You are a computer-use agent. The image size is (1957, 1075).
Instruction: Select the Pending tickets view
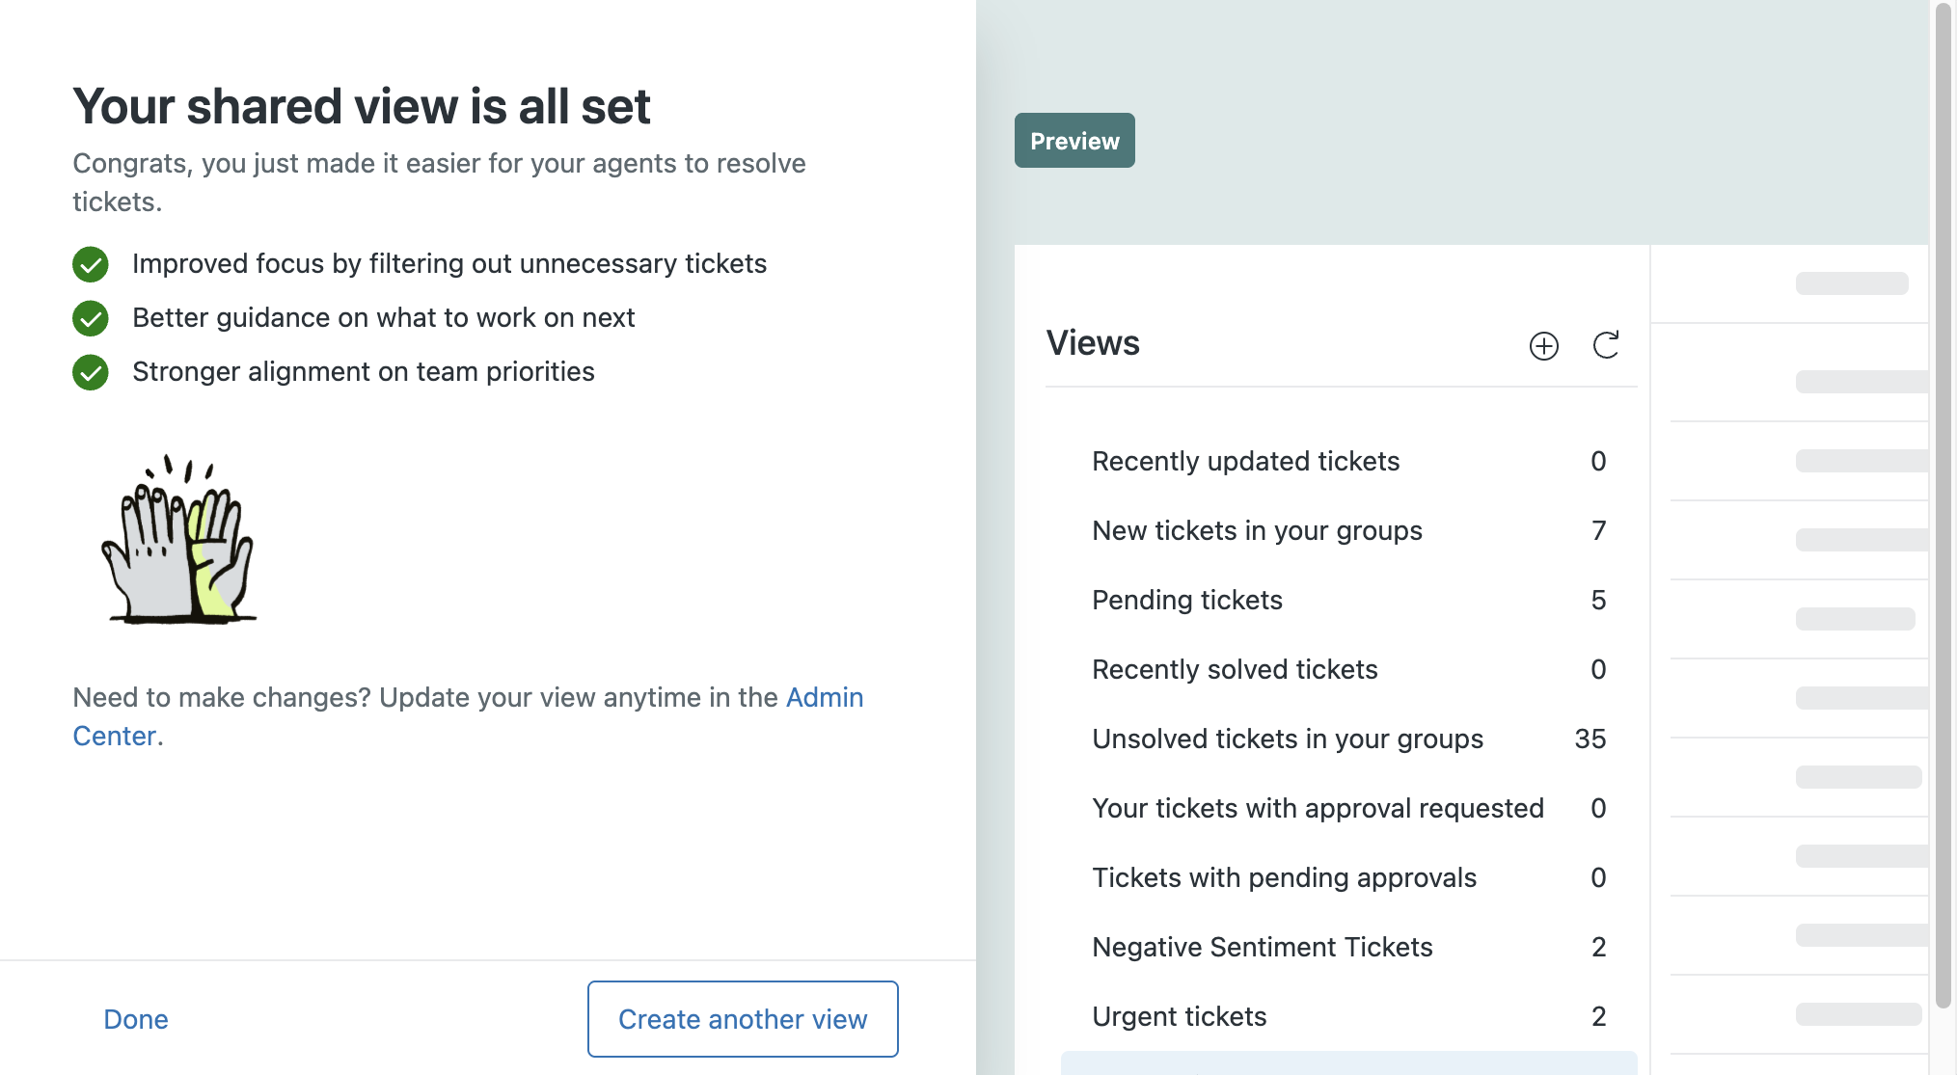[1187, 601]
